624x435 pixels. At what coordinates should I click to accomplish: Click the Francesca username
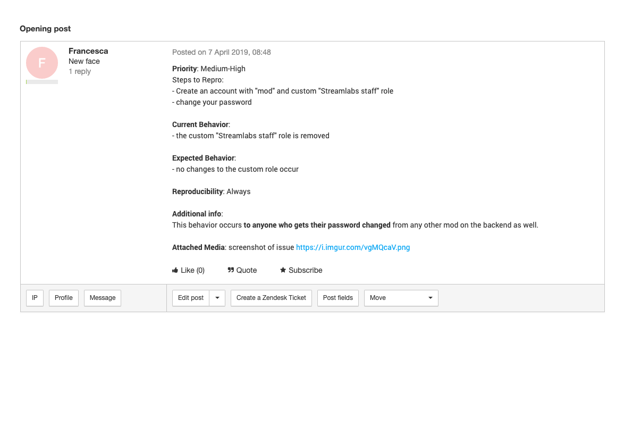point(88,51)
